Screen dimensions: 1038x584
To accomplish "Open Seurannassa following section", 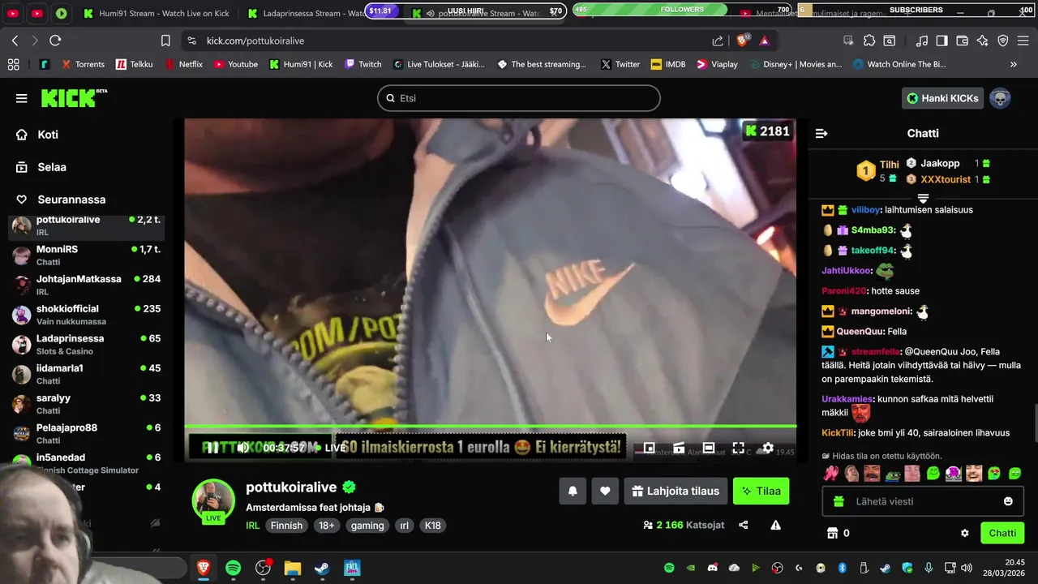I will point(71,200).
